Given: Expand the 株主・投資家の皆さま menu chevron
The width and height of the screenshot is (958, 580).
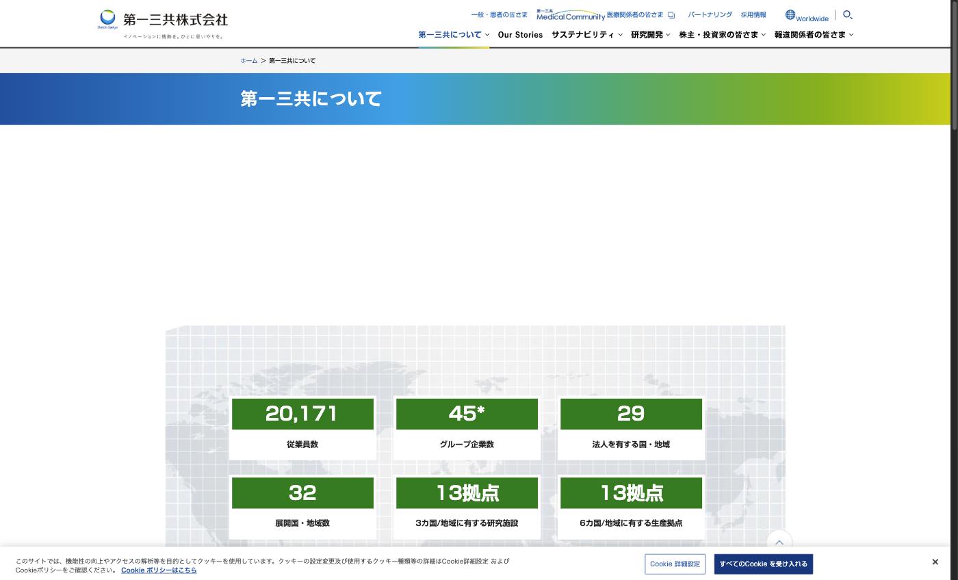Looking at the screenshot, I should [764, 35].
